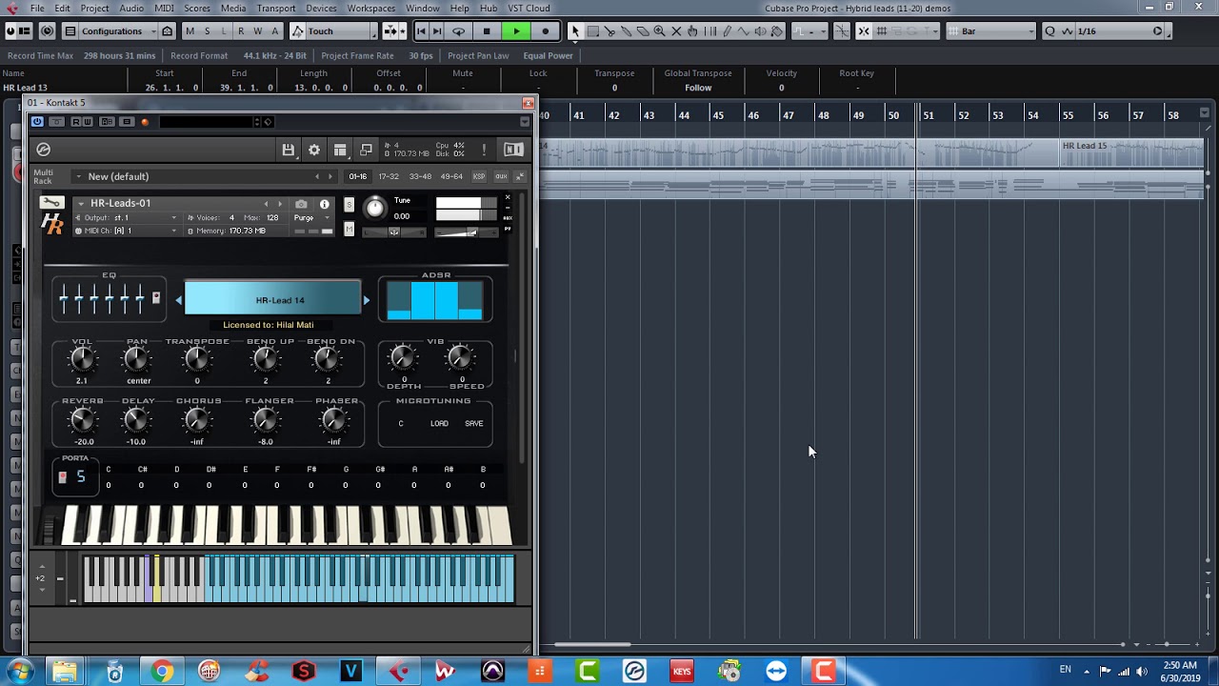1219x686 pixels.
Task: Select next HR-Lead preset arrow
Action: point(367,300)
